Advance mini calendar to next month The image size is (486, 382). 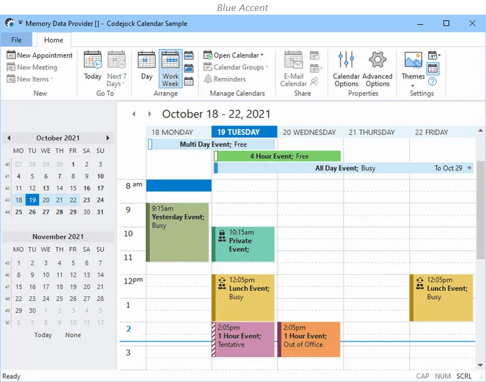pyautogui.click(x=108, y=138)
